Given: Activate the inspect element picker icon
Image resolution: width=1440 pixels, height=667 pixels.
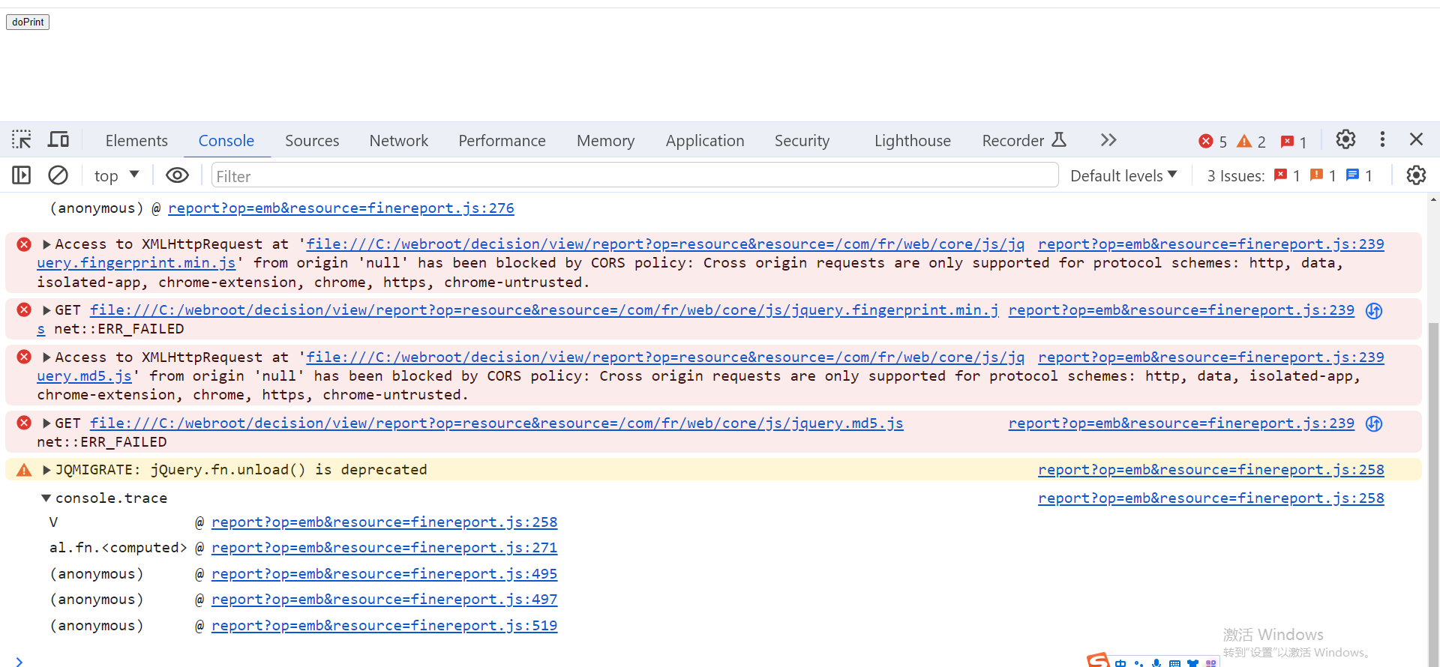Looking at the screenshot, I should [21, 139].
